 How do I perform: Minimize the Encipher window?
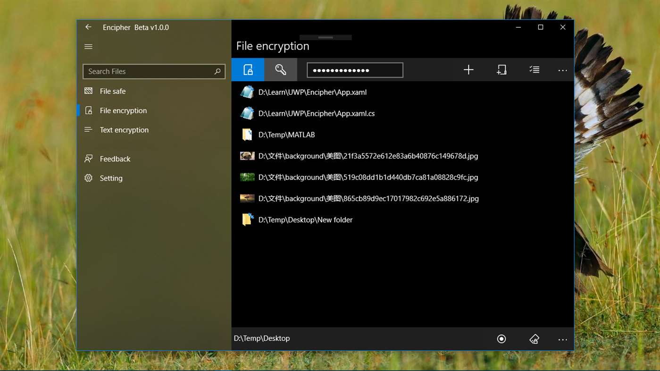point(518,27)
